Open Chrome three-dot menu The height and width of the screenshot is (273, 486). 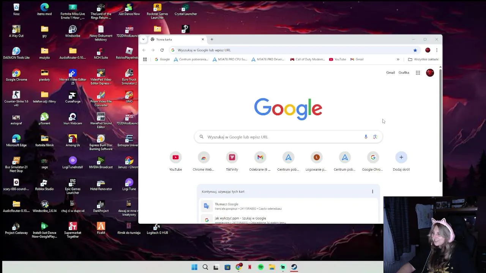tap(437, 50)
